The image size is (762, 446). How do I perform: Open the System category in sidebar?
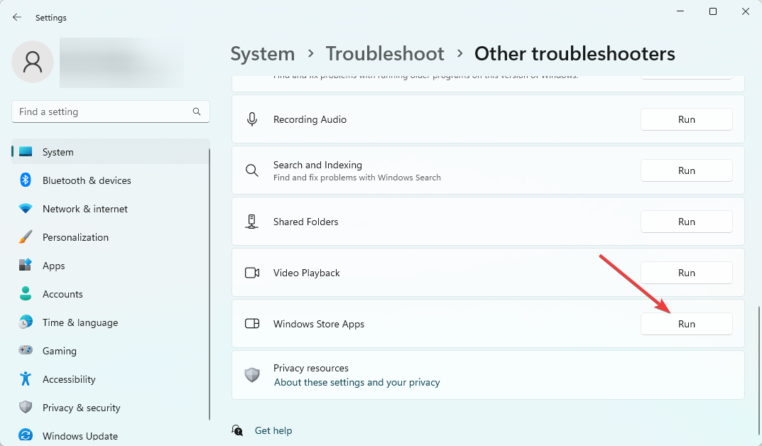[111, 151]
